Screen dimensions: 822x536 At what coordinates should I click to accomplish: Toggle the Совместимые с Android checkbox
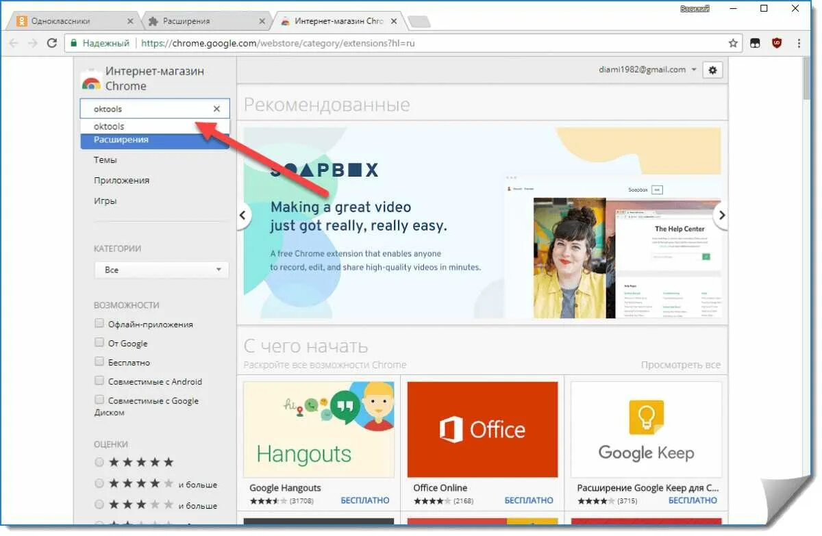[x=99, y=381]
